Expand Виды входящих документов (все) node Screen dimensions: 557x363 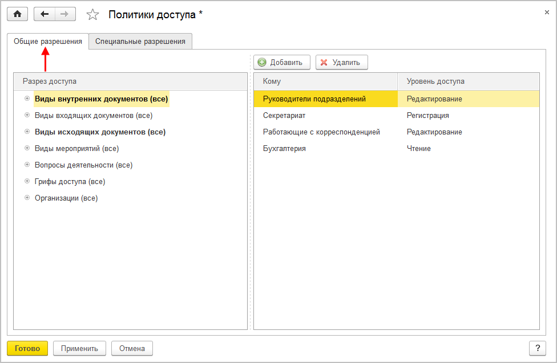[x=27, y=115]
